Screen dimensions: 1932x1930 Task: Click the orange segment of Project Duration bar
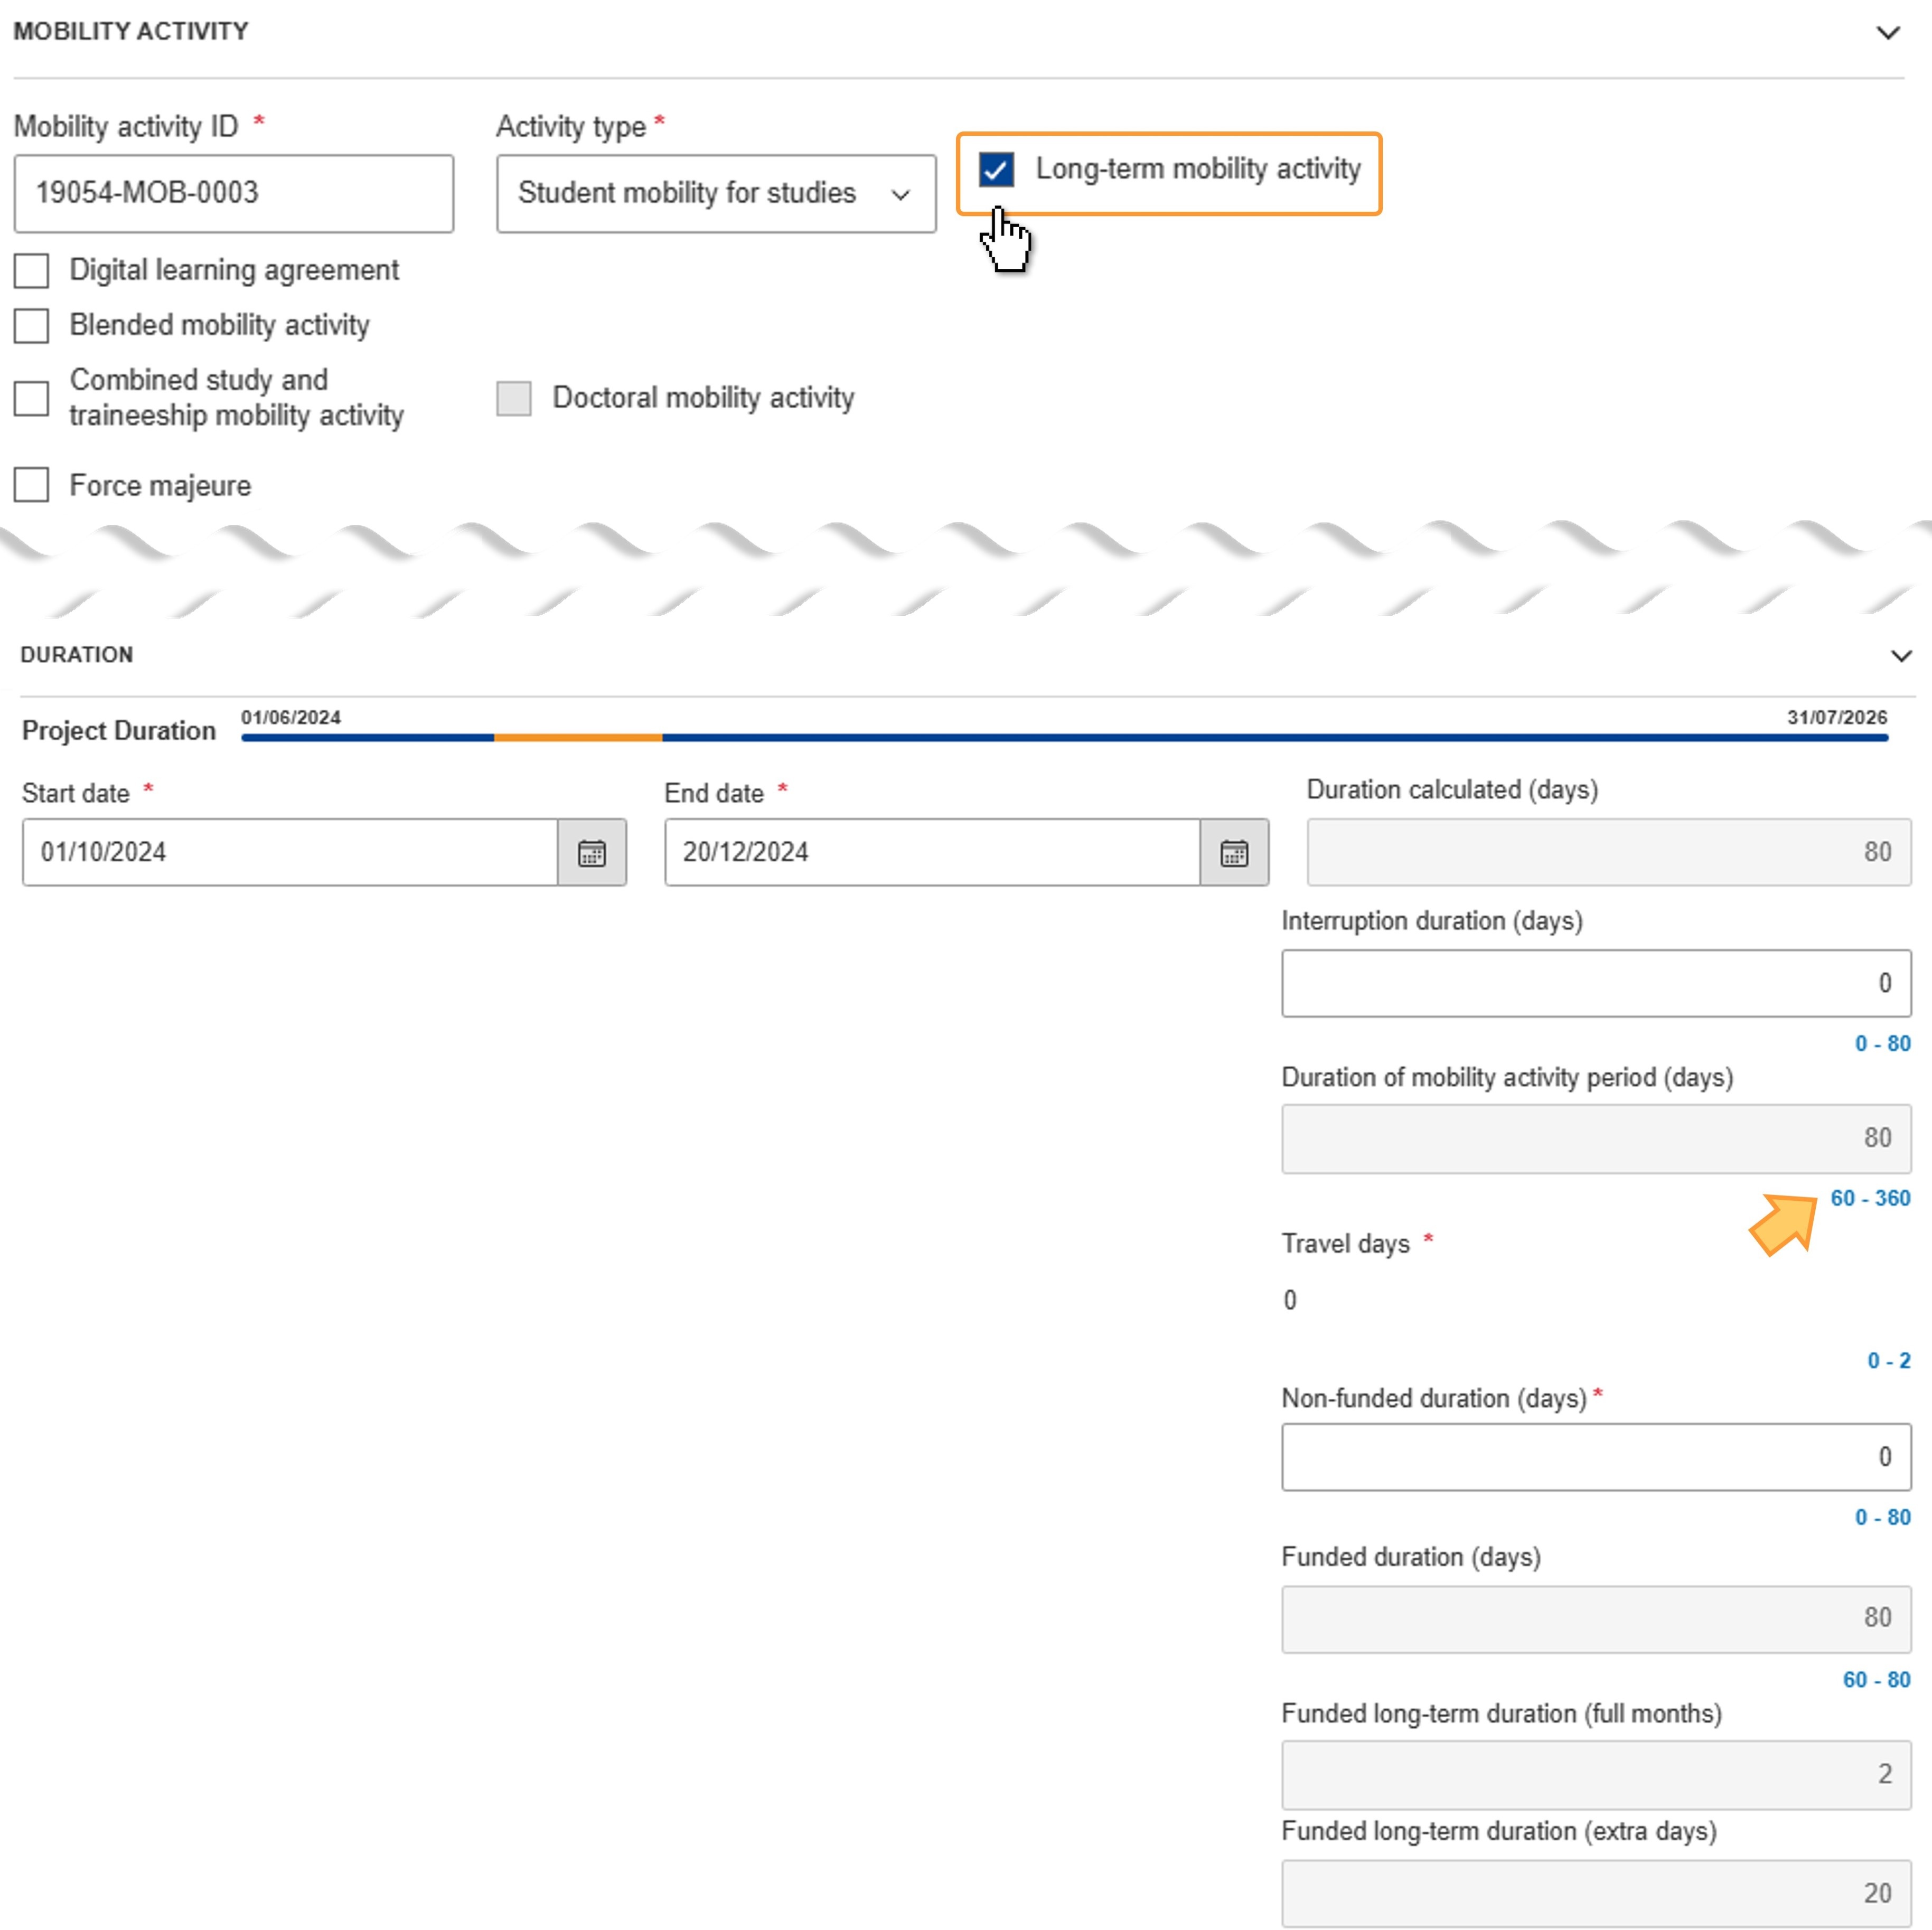point(578,738)
